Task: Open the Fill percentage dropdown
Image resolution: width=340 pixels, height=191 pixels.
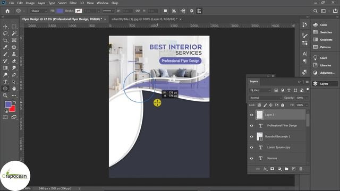Action: 307,105
